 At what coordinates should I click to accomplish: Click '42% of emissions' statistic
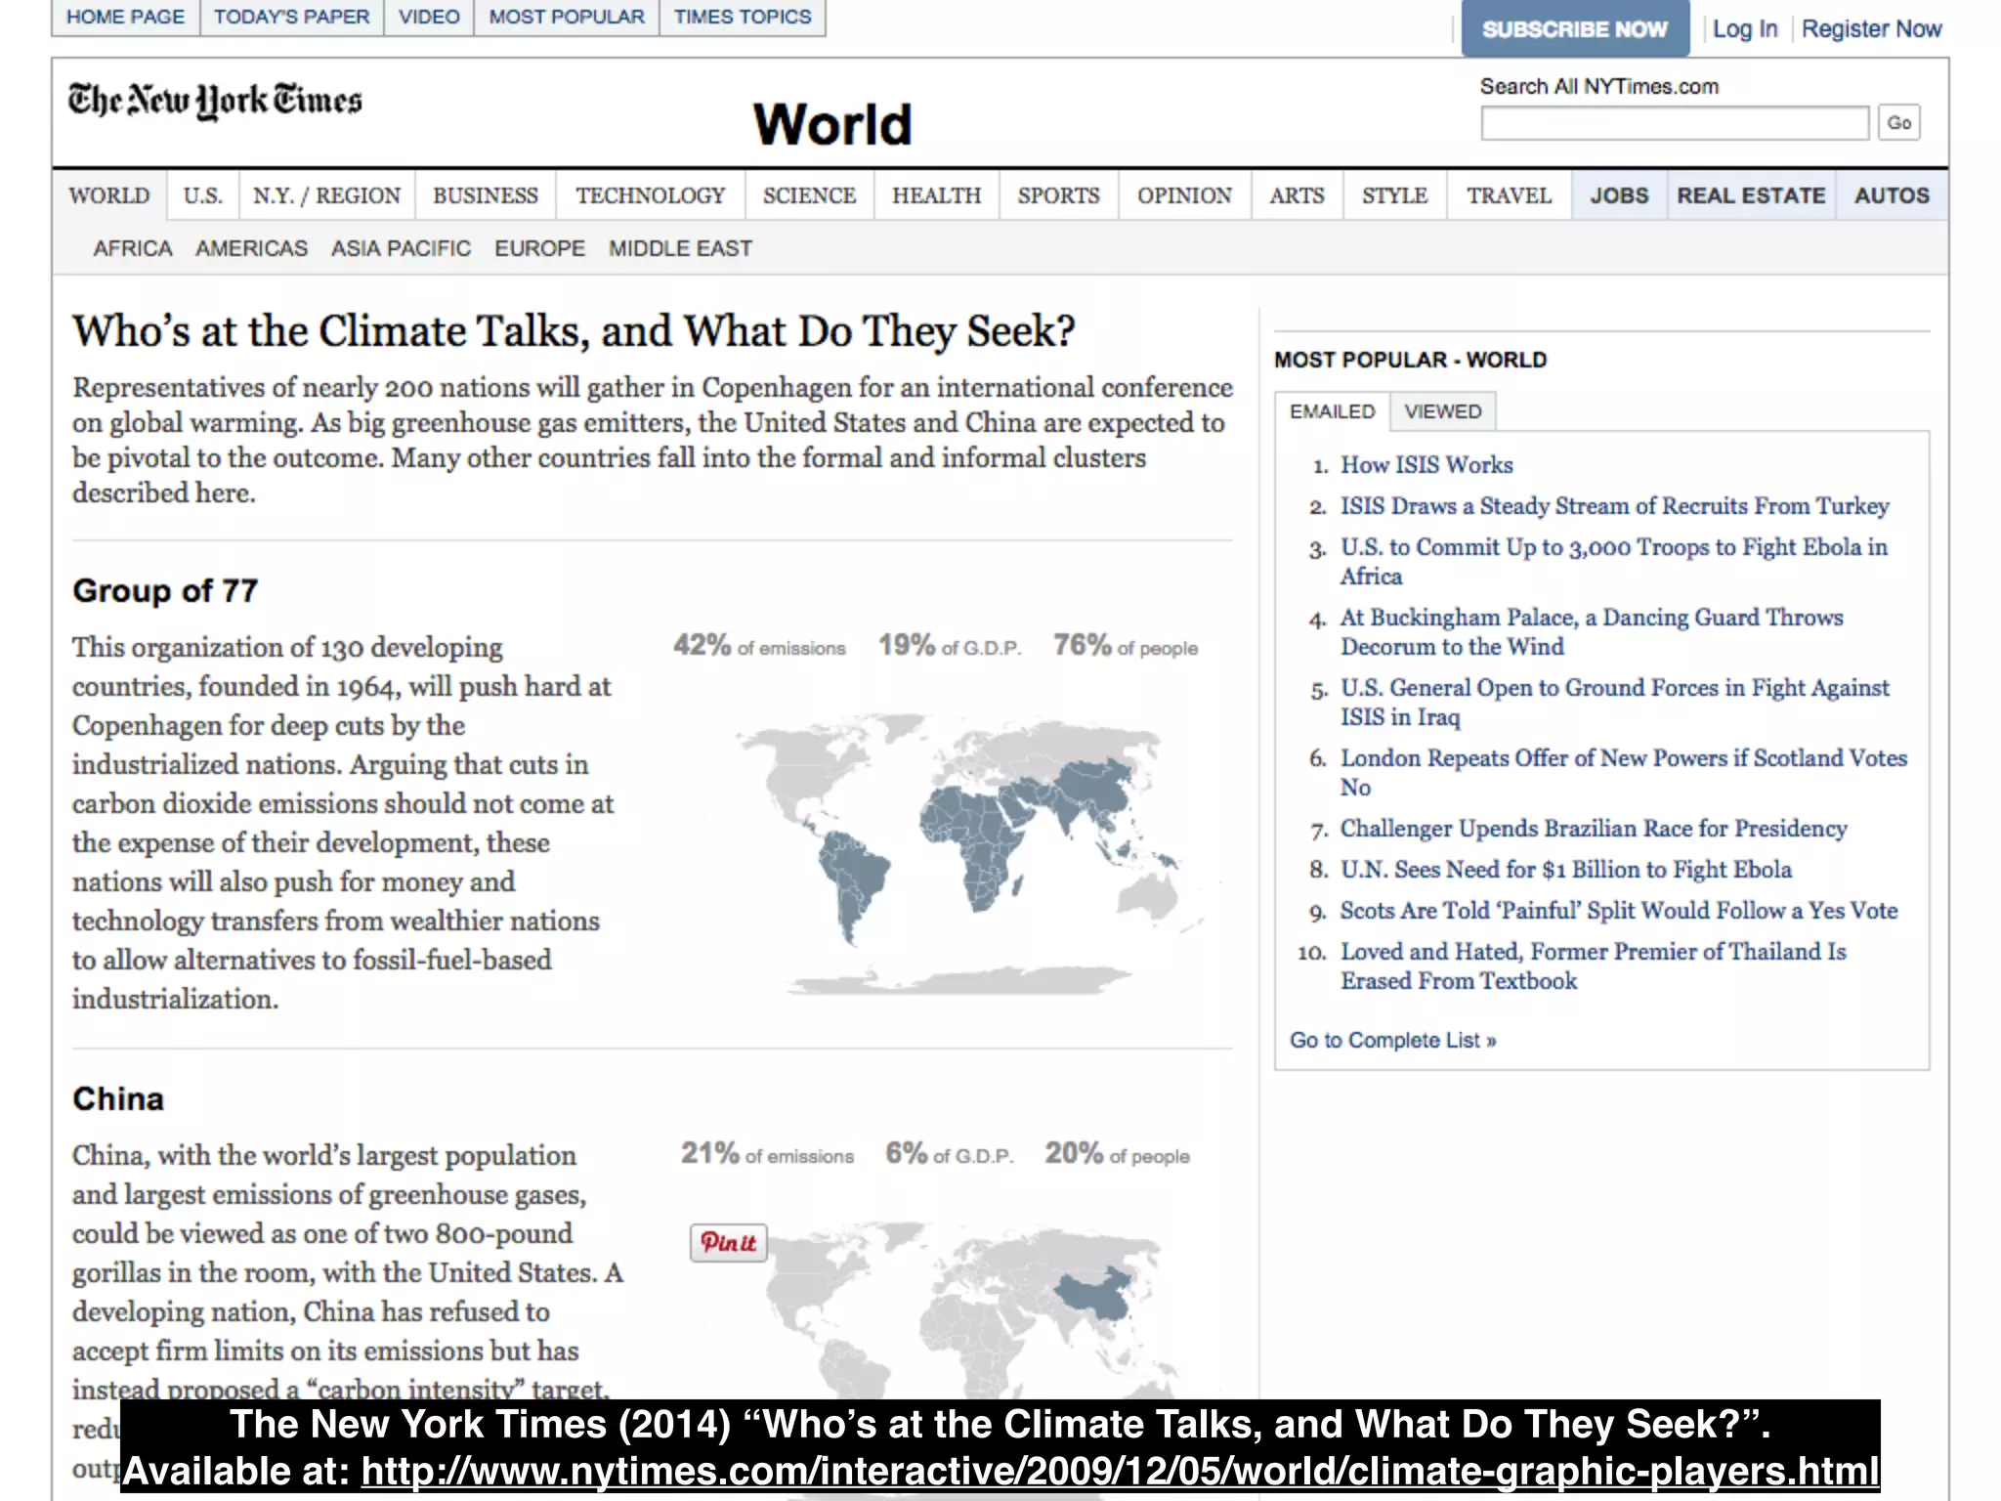(x=759, y=645)
